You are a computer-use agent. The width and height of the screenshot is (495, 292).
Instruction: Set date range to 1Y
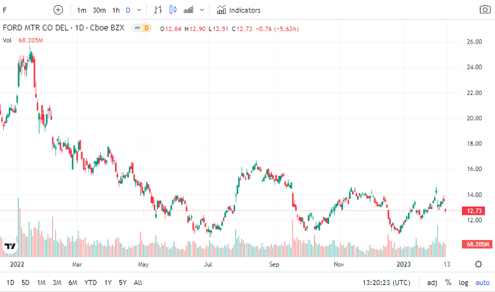coord(108,282)
